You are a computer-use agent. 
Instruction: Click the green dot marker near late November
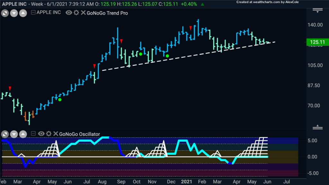tap(167, 56)
